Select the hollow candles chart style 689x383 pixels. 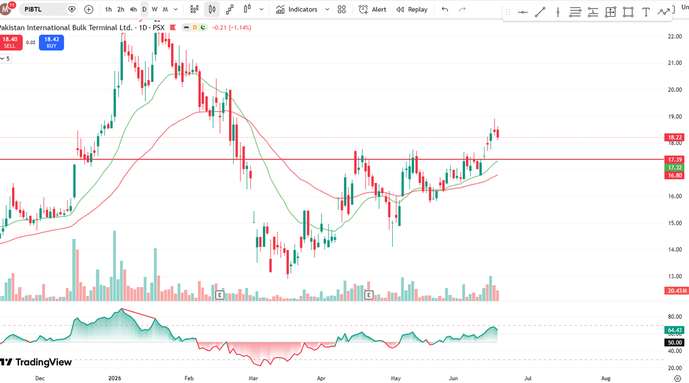tap(247, 9)
